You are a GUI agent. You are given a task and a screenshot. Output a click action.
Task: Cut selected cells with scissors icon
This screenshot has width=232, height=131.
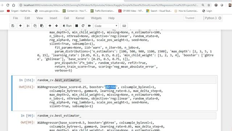click(28, 26)
